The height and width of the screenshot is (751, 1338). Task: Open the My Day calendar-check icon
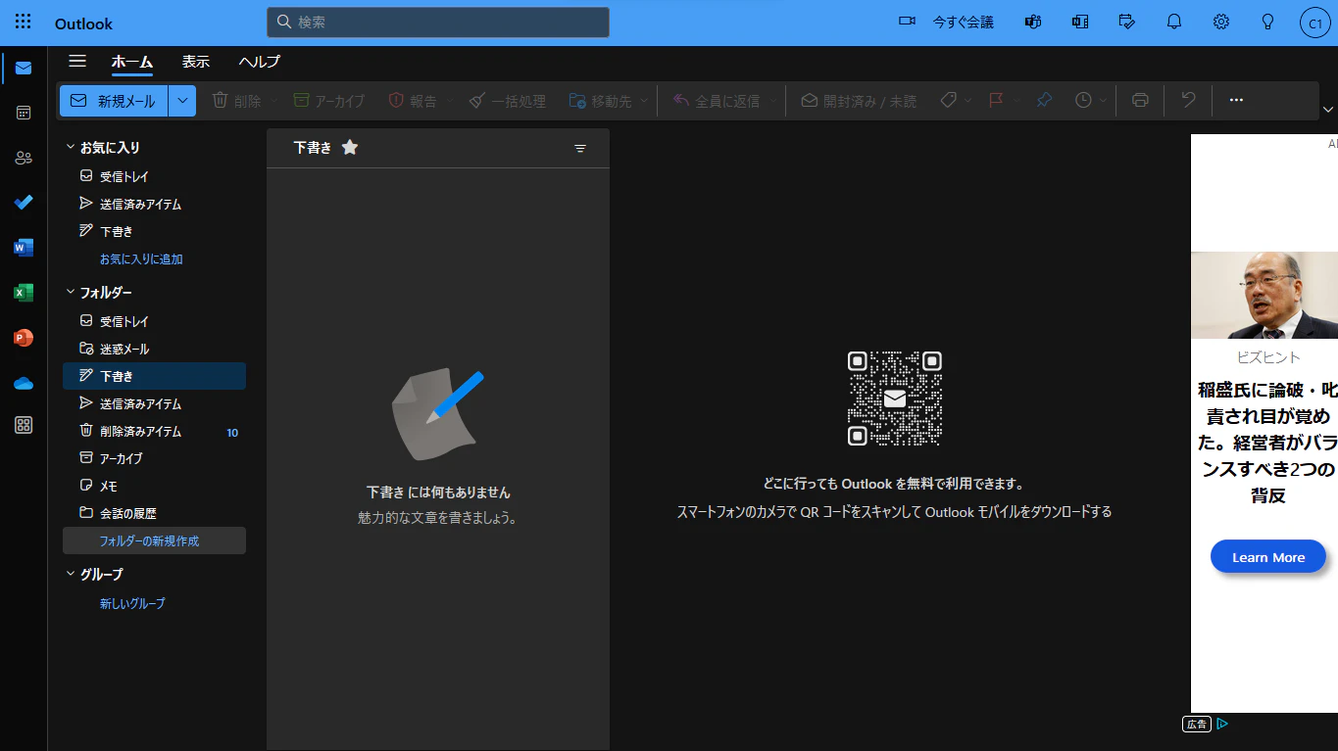tap(1127, 22)
